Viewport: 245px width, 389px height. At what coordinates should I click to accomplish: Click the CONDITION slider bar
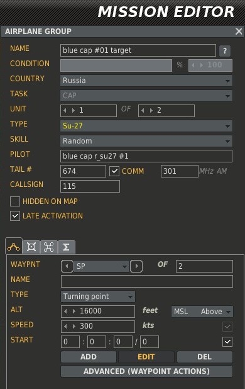click(x=116, y=65)
